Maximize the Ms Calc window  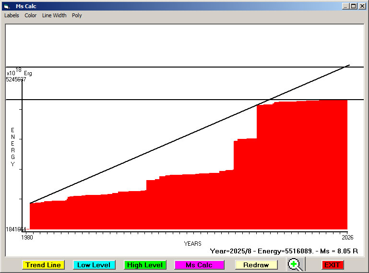click(353, 6)
